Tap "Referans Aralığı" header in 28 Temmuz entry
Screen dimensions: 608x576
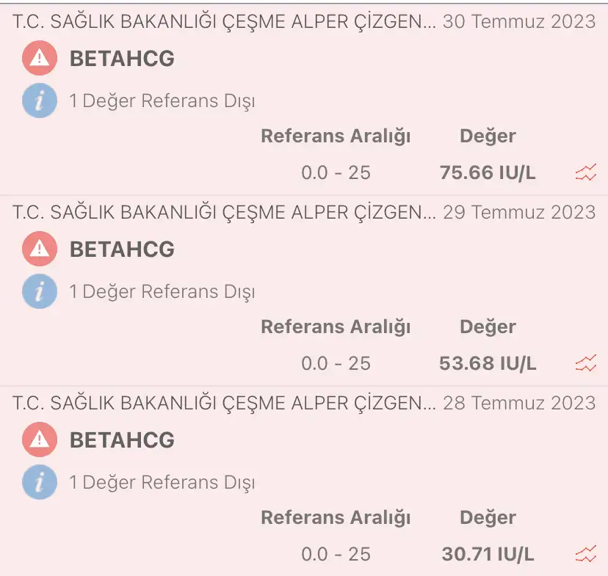point(336,517)
